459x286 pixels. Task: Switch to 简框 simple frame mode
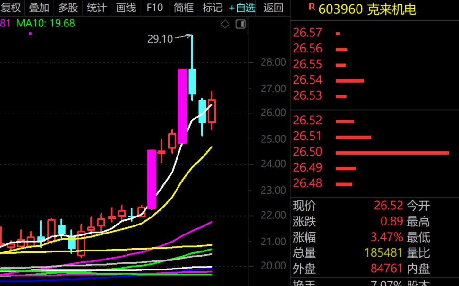183,8
